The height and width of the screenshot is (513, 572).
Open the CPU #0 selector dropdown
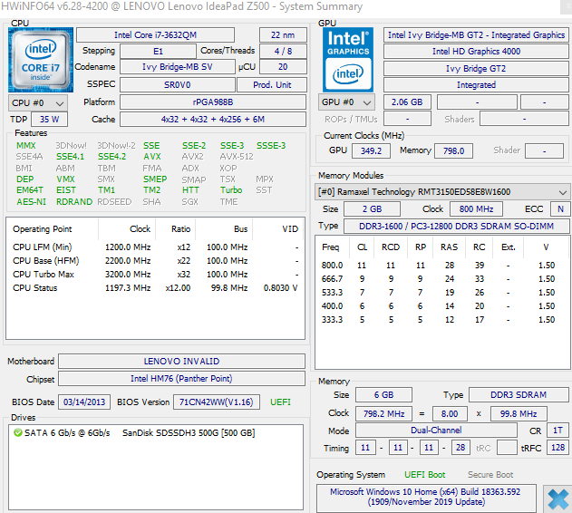(x=37, y=103)
